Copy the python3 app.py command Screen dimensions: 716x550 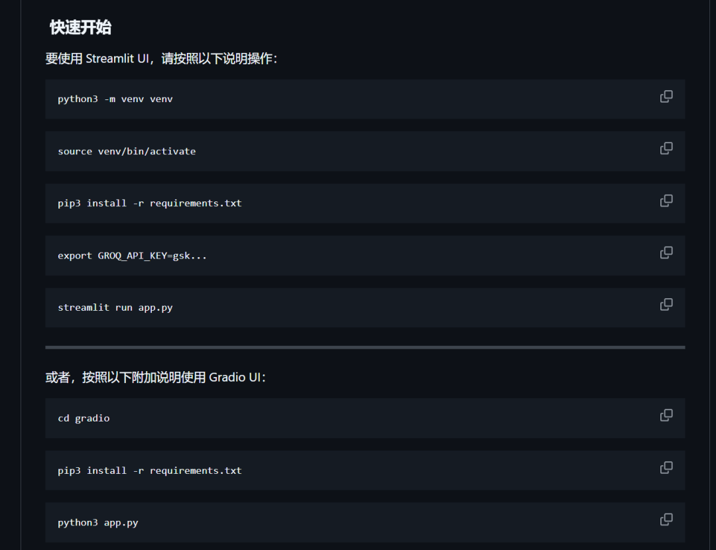click(x=666, y=520)
